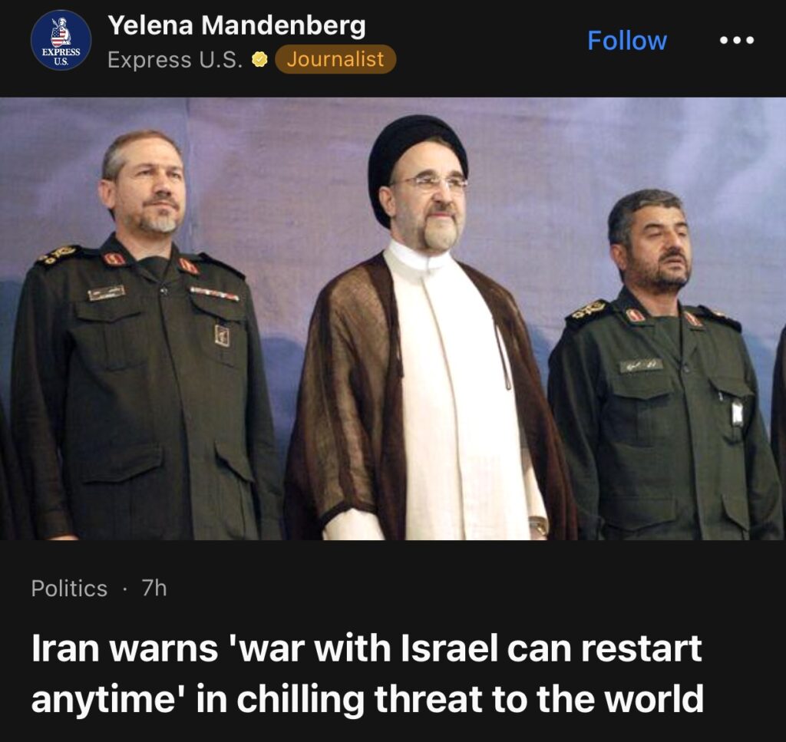Open the Politics category
This screenshot has height=742, width=786.
69,589
